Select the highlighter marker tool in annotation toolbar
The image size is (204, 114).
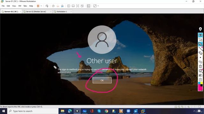point(200,44)
